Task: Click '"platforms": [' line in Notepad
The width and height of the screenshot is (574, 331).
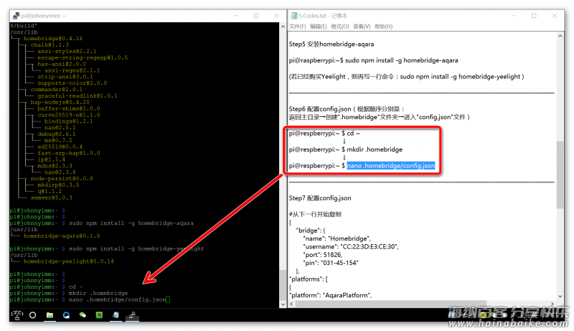Action: pos(309,279)
